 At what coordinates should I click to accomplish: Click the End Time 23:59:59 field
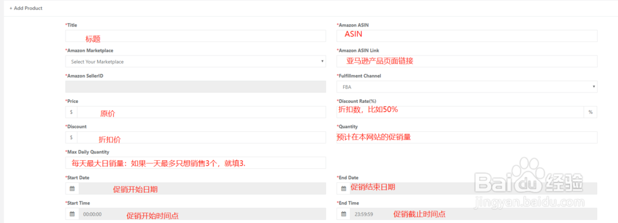click(473, 214)
